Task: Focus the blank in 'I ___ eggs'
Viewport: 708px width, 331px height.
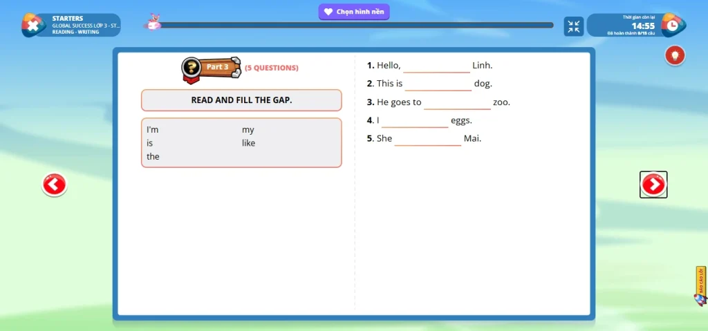Action: tap(415, 120)
